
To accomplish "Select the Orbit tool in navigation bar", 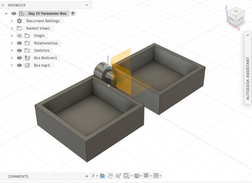I will point(93,175).
